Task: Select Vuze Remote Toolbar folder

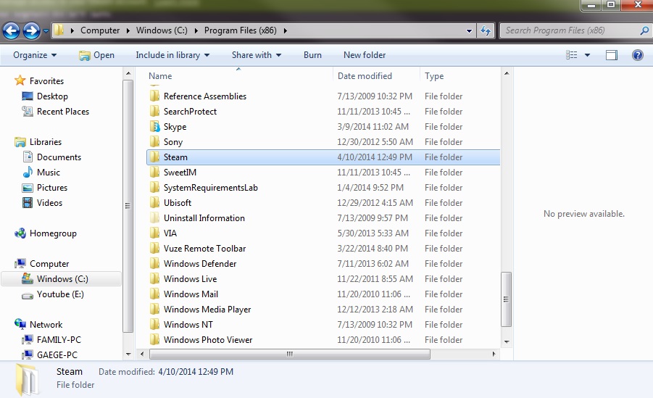Action: coord(204,249)
